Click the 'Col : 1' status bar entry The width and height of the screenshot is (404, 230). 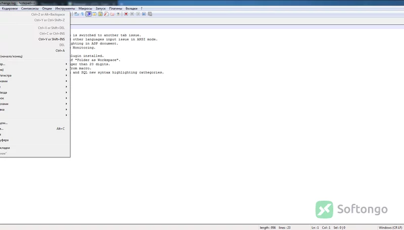click(x=326, y=227)
